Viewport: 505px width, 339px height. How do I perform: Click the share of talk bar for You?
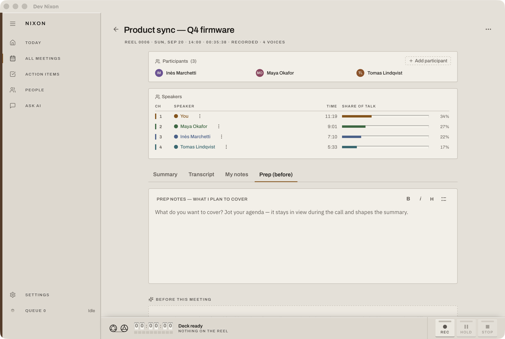click(x=385, y=116)
